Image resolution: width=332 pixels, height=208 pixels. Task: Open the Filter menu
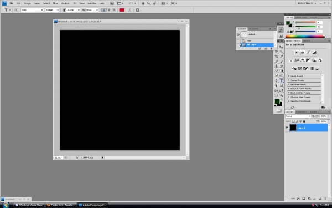[55, 3]
